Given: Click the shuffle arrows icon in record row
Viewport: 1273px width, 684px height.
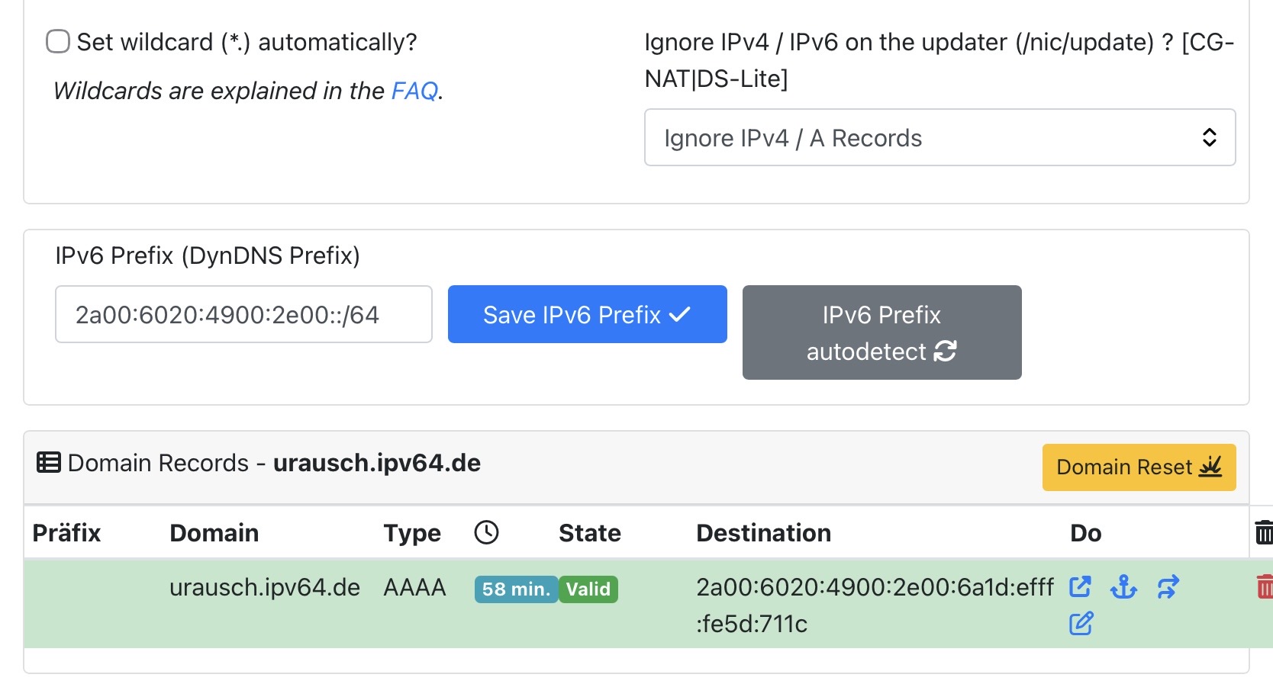Looking at the screenshot, I should click(x=1168, y=586).
